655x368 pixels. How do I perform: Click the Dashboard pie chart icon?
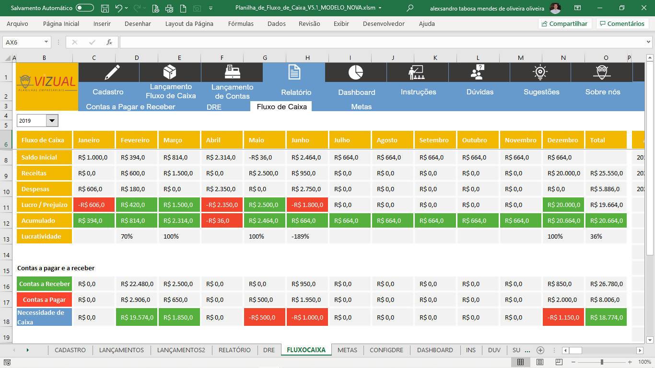pos(355,72)
